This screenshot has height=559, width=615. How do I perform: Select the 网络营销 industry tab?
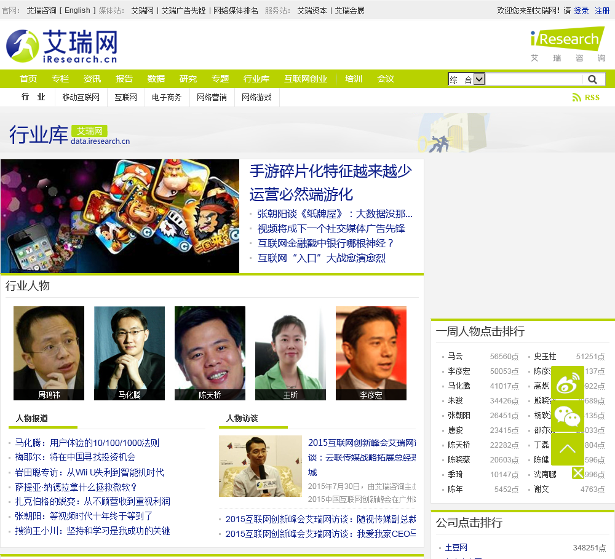212,97
